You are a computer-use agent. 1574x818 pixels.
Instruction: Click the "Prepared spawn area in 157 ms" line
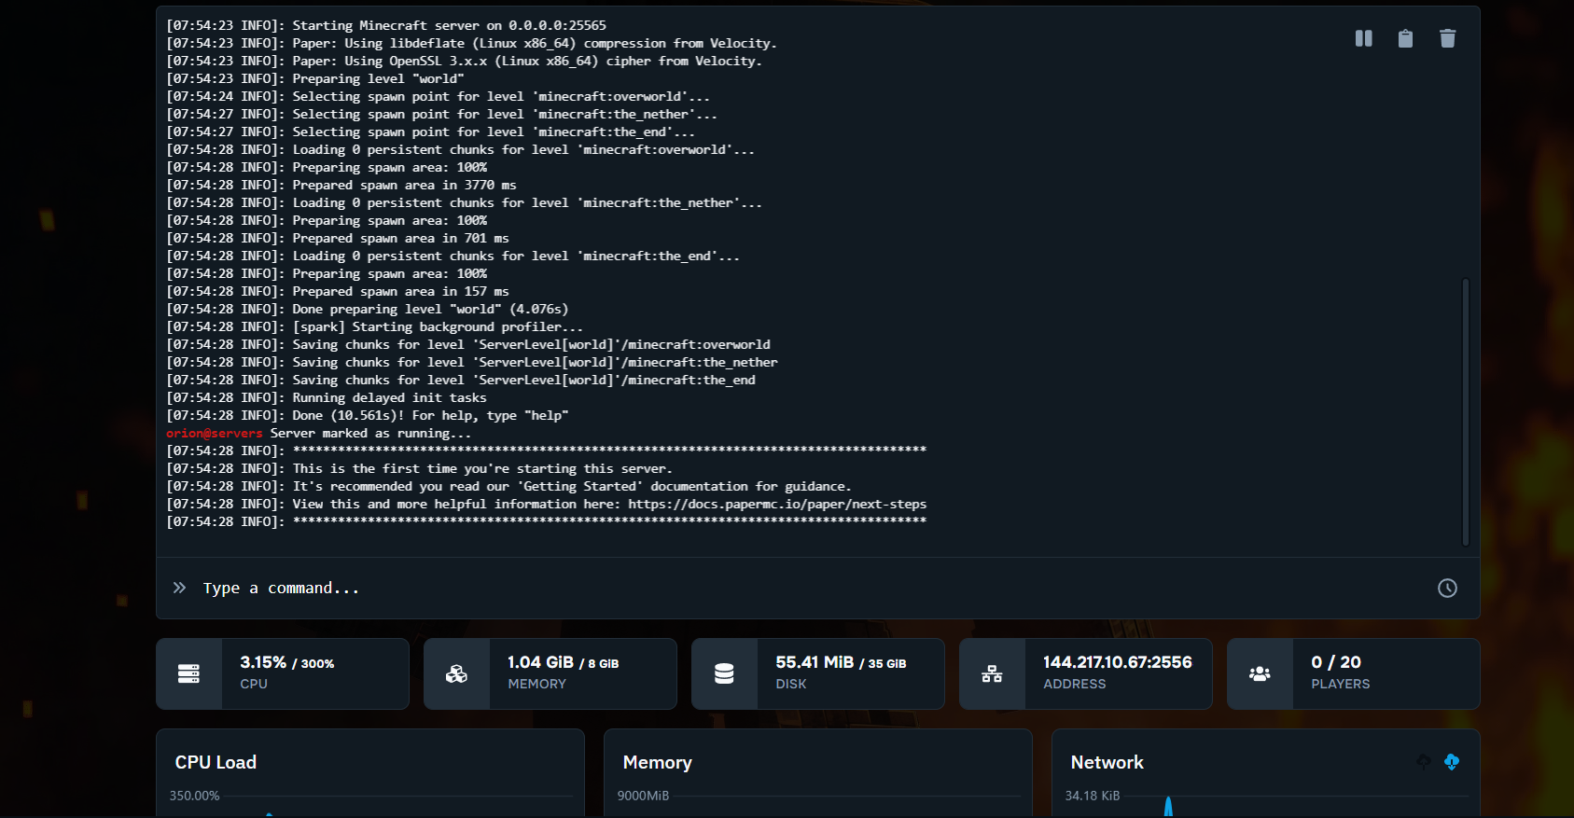338,292
